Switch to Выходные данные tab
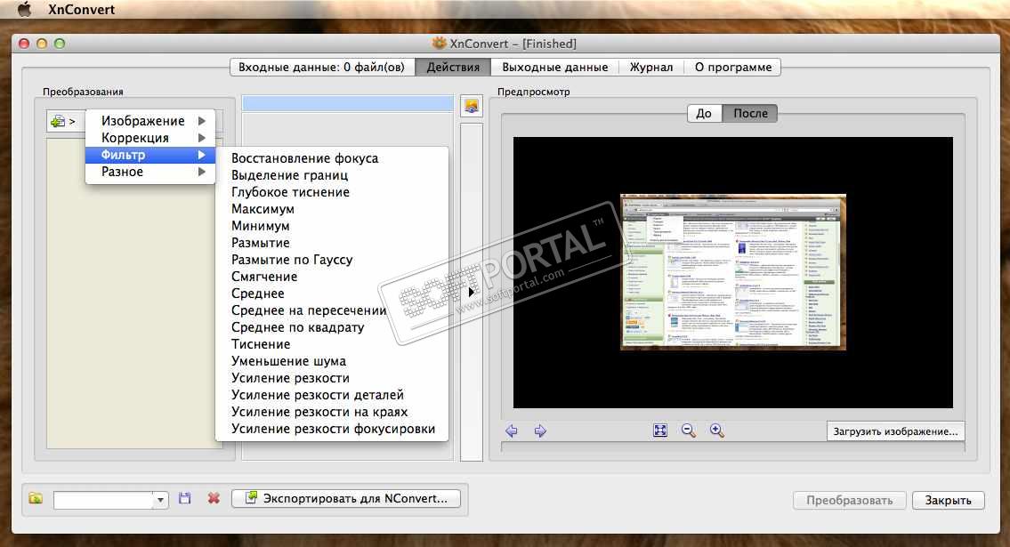This screenshot has height=547, width=1010. coord(554,67)
